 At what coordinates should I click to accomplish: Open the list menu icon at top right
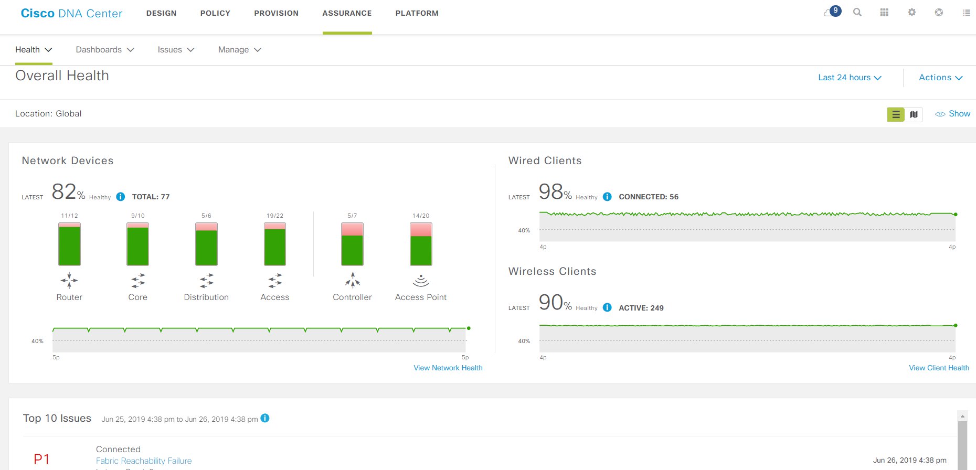click(x=967, y=13)
